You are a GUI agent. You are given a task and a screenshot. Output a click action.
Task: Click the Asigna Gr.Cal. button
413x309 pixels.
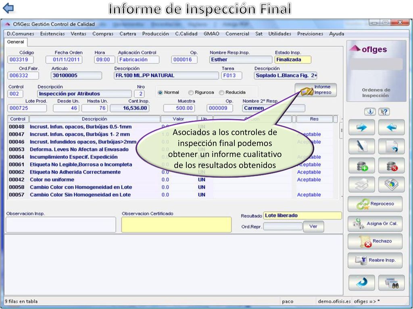click(x=375, y=224)
